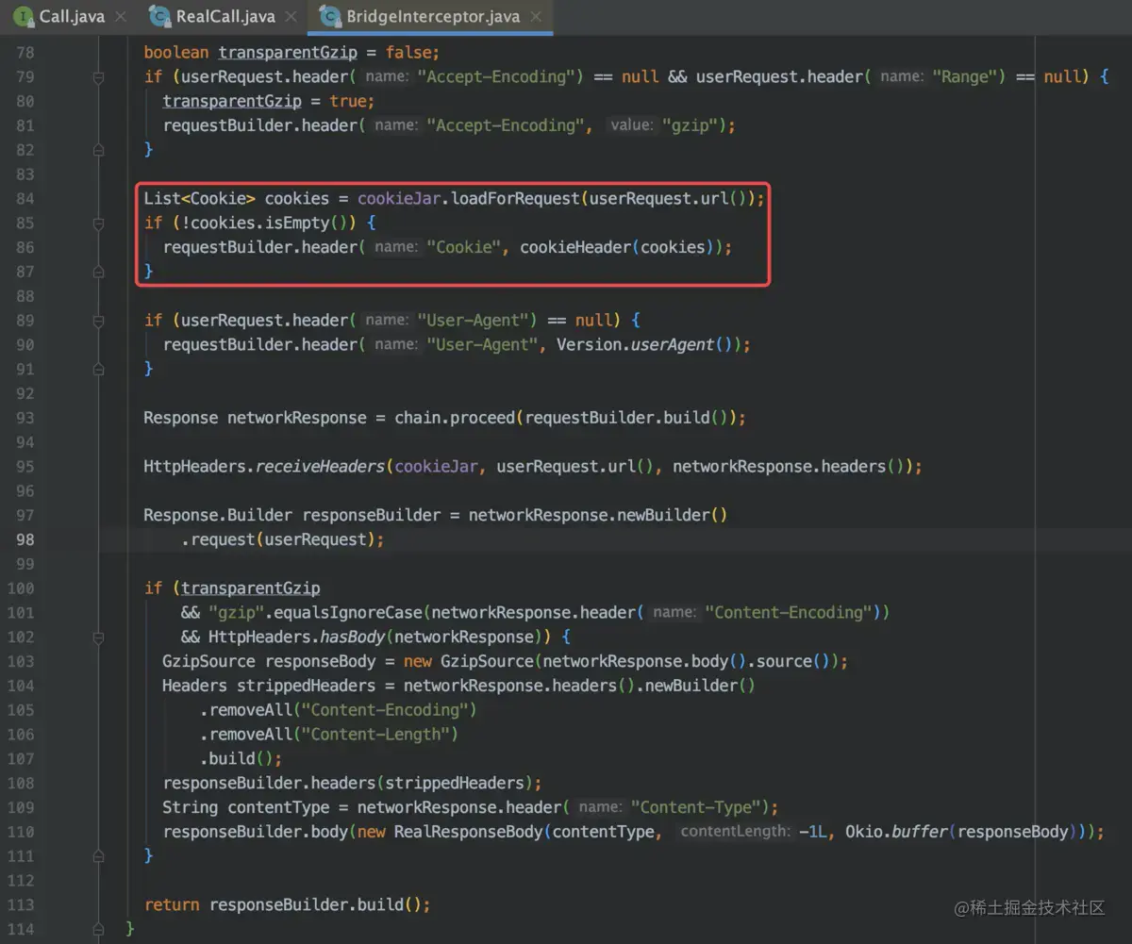Click '.build();' on line 107
The width and height of the screenshot is (1132, 944).
click(x=241, y=758)
